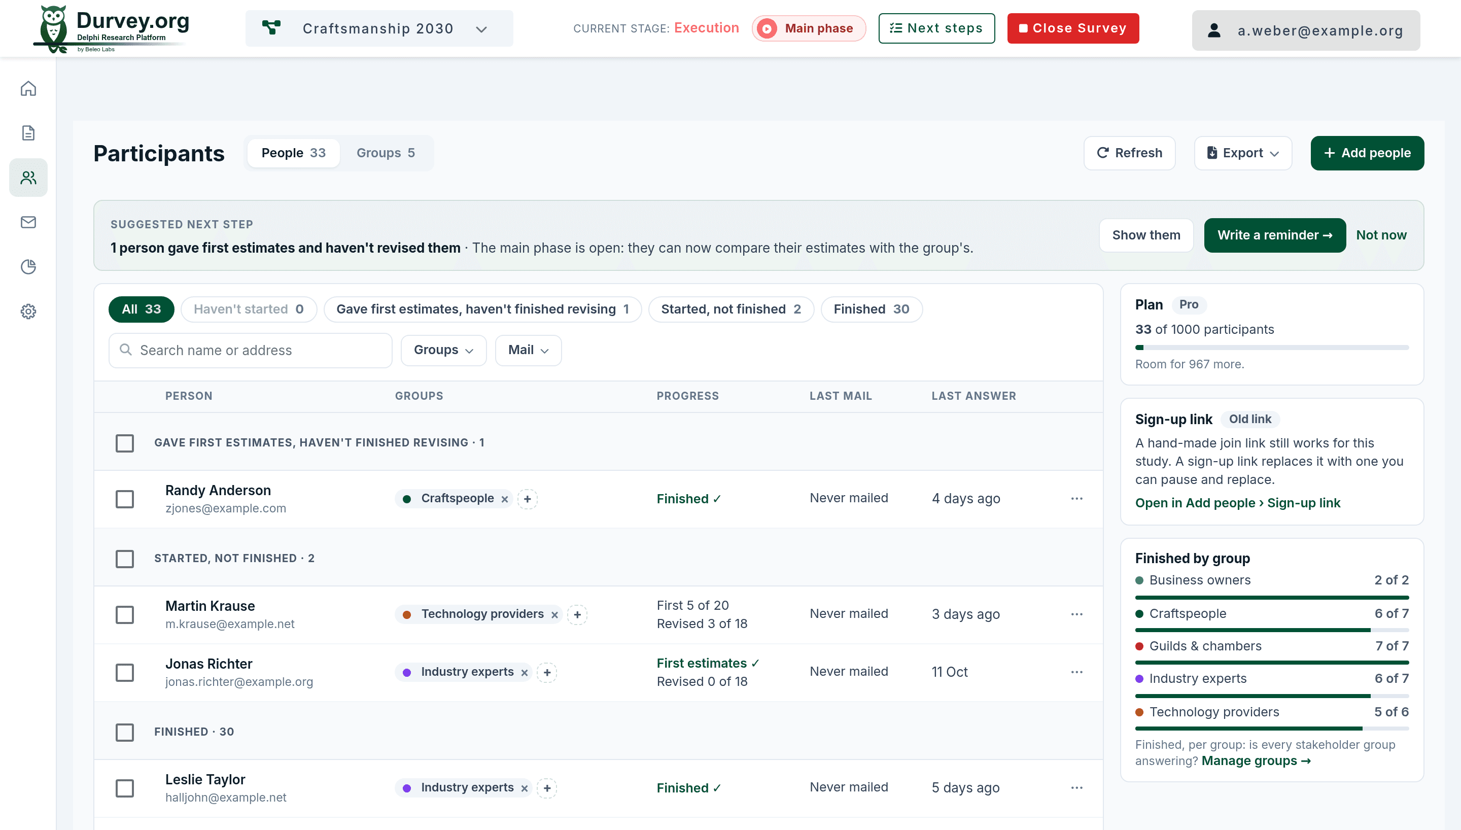Open the document icon in sidebar
The image size is (1461, 830).
28,133
